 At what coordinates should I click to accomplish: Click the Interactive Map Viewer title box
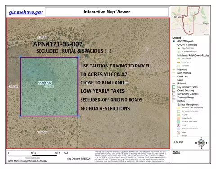pos(107,12)
